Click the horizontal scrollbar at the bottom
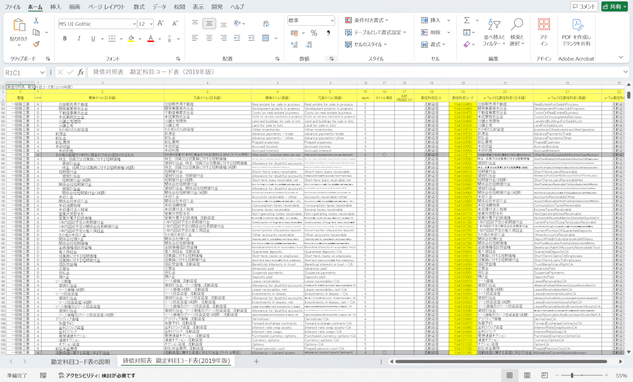The image size is (633, 382). (x=501, y=361)
